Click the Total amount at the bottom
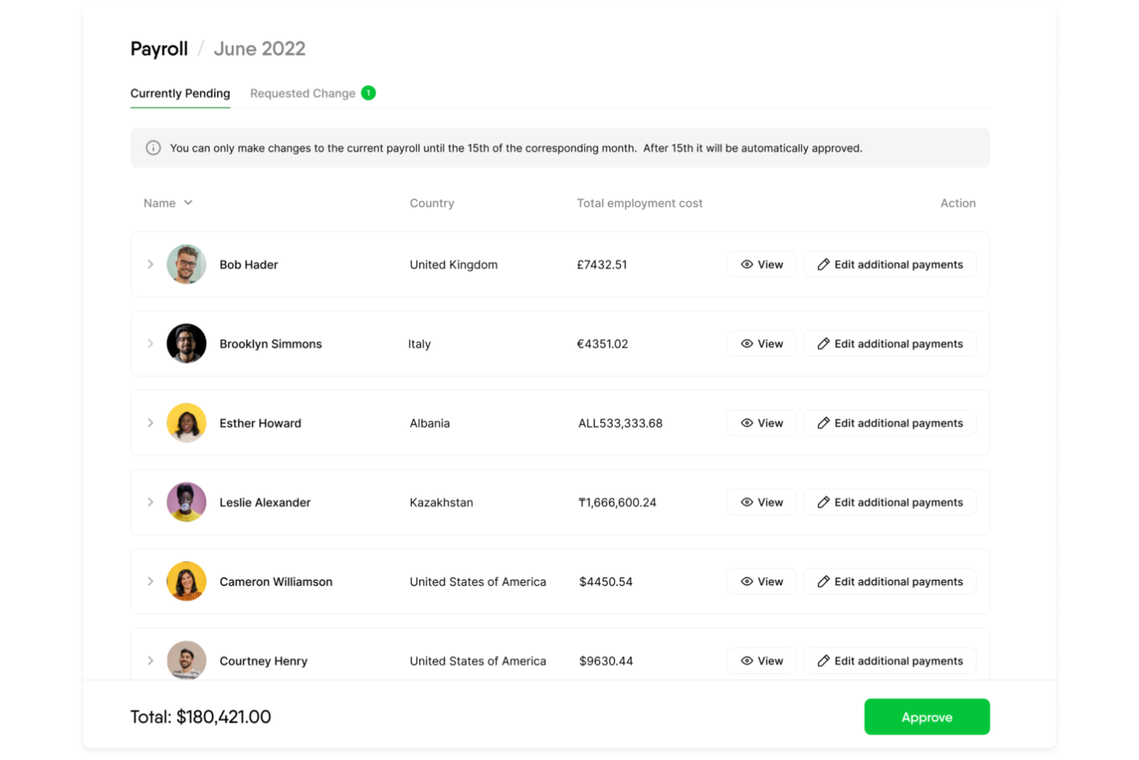This screenshot has height=760, width=1139. (x=199, y=716)
